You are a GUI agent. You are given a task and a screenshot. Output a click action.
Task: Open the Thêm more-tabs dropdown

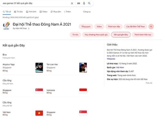[67, 12]
